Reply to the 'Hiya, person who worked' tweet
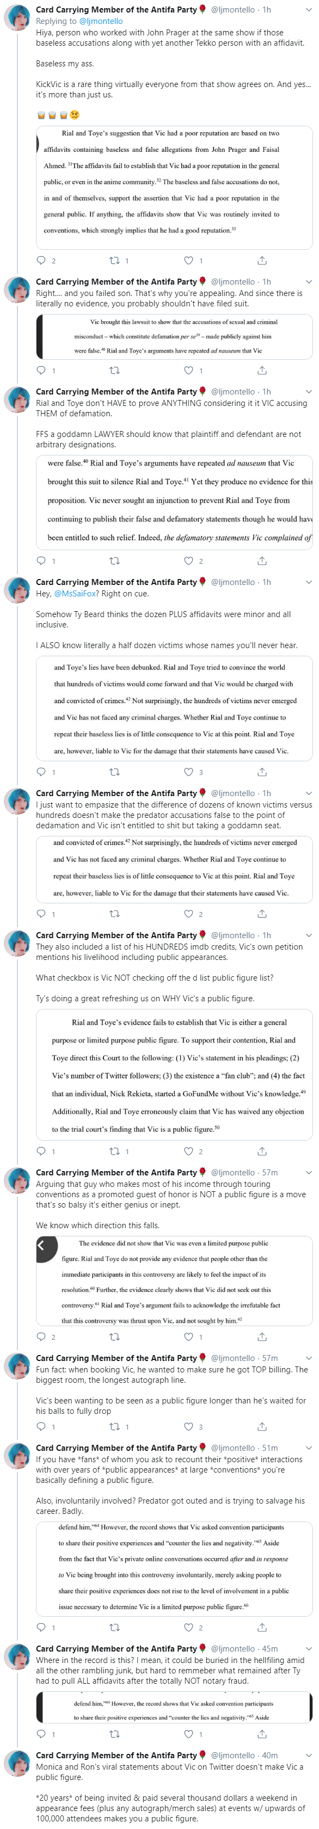 click(41, 261)
